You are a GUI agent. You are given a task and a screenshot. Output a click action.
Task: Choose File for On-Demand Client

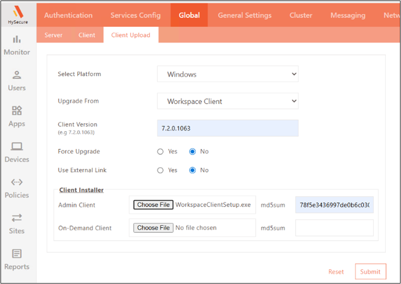coord(153,228)
